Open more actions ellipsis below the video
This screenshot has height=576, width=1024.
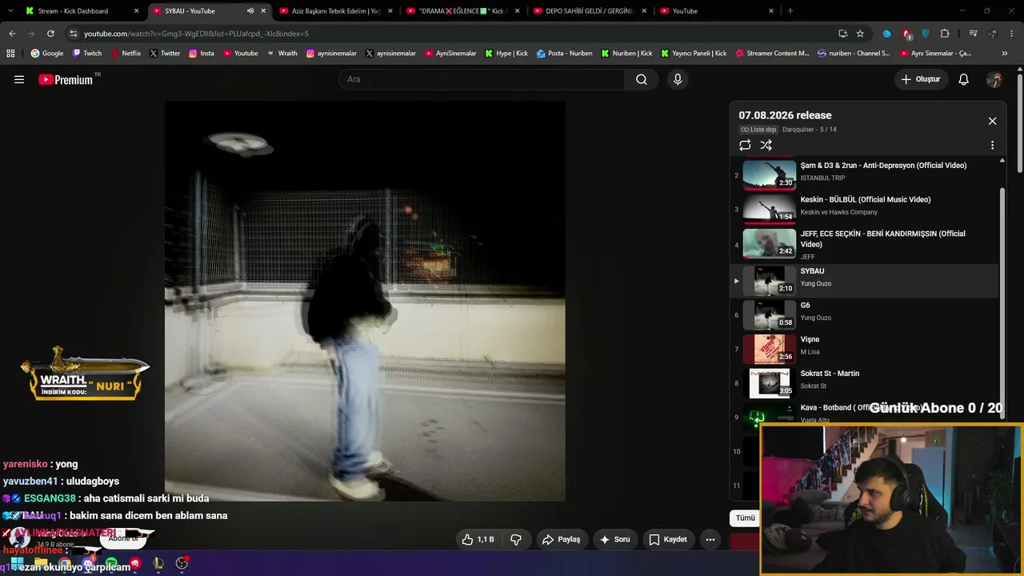pyautogui.click(x=710, y=539)
